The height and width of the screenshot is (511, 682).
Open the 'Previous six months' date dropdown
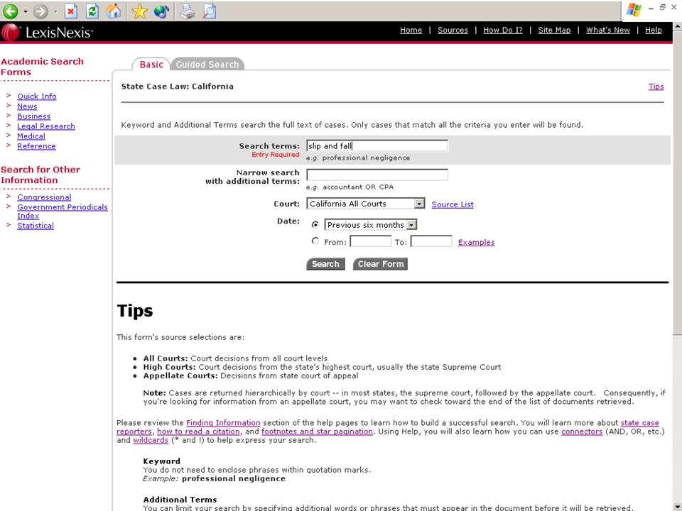371,225
